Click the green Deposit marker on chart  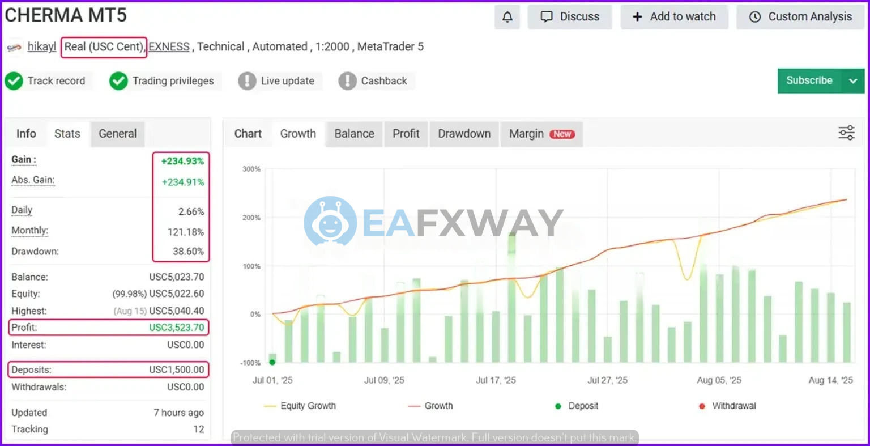[272, 362]
